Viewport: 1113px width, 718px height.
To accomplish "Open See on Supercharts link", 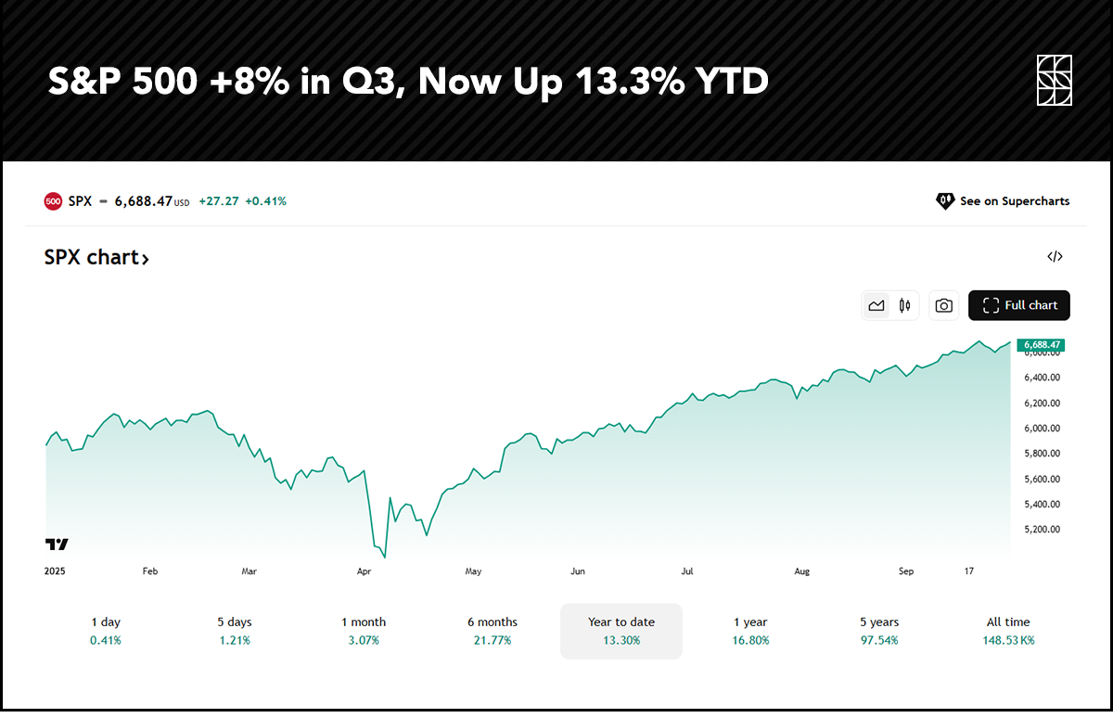I will pyautogui.click(x=1014, y=200).
